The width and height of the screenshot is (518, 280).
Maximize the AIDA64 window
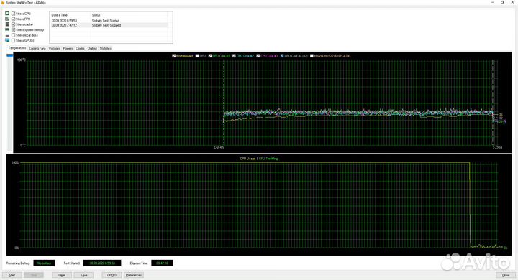click(502, 2)
